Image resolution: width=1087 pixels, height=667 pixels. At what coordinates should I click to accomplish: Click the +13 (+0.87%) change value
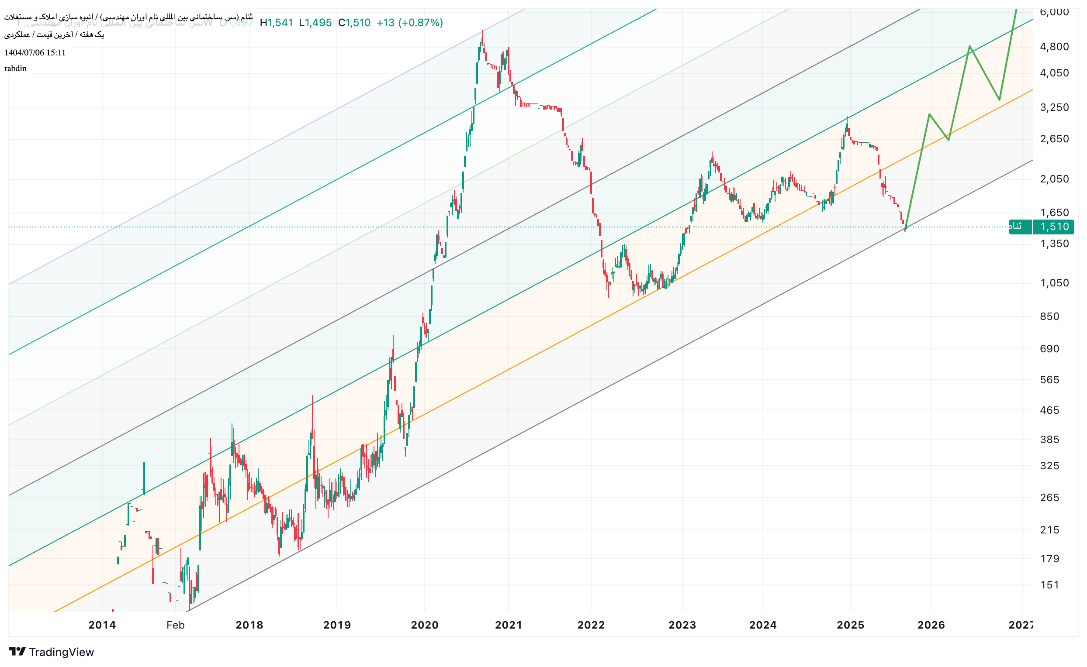pyautogui.click(x=409, y=23)
